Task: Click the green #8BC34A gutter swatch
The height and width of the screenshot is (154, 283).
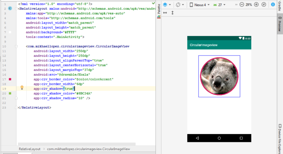Action: tap(10, 93)
